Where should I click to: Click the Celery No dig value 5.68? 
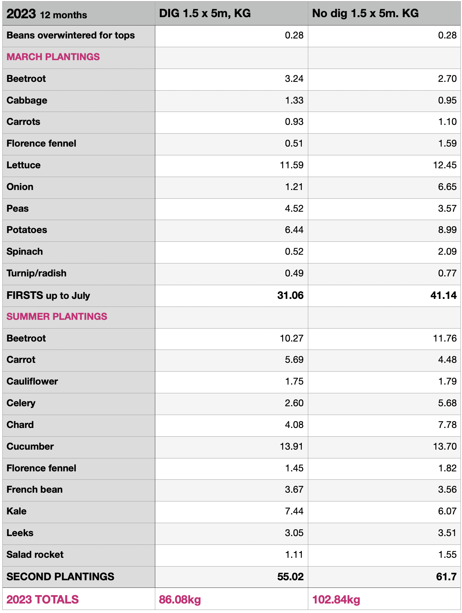tap(447, 403)
